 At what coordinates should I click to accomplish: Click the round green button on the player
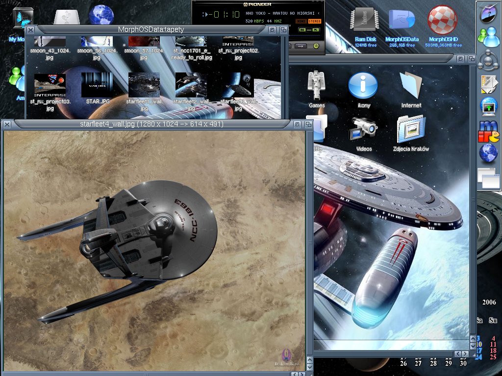(x=316, y=47)
